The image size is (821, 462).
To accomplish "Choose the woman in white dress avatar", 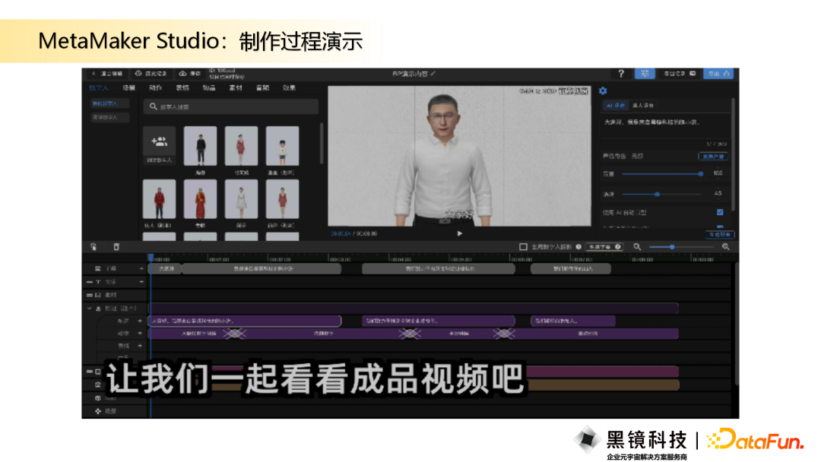I will [x=242, y=199].
